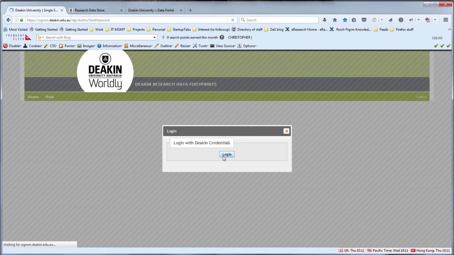The width and height of the screenshot is (454, 255).
Task: Open the downloads arrow icon
Action: click(x=324, y=20)
